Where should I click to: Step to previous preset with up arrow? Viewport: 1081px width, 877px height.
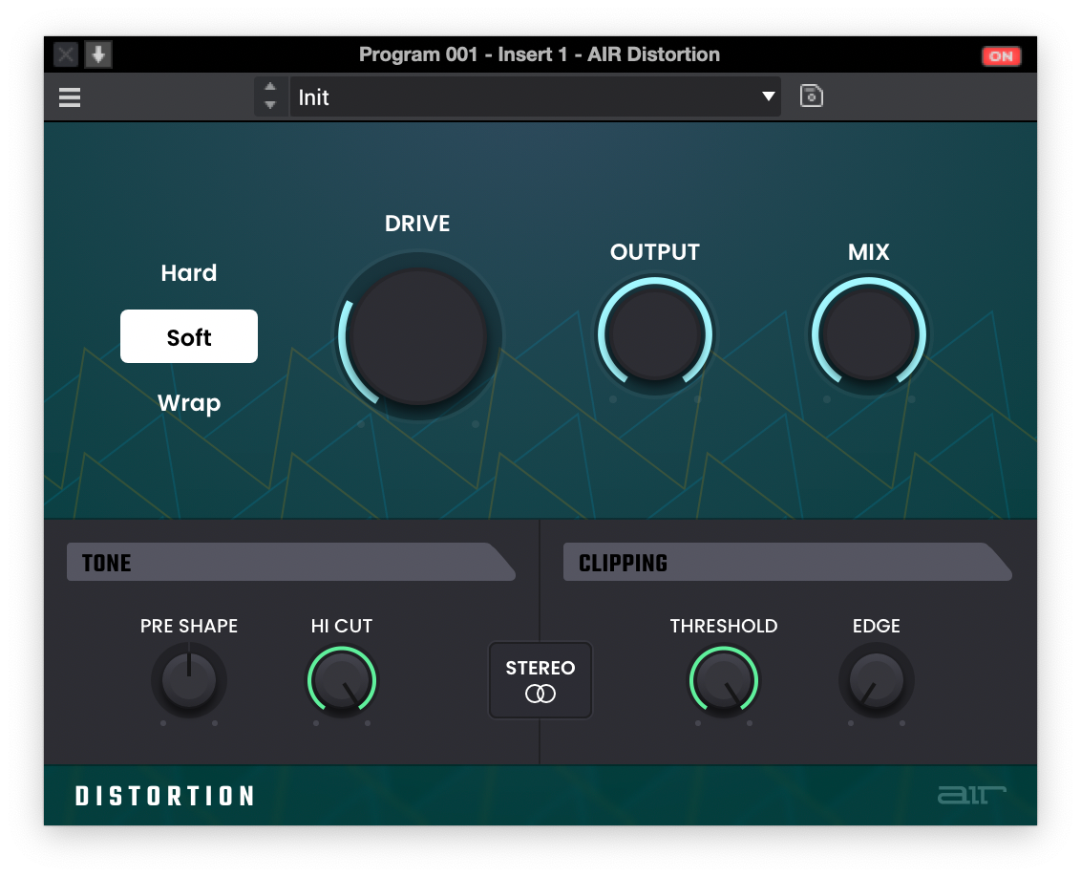(270, 88)
